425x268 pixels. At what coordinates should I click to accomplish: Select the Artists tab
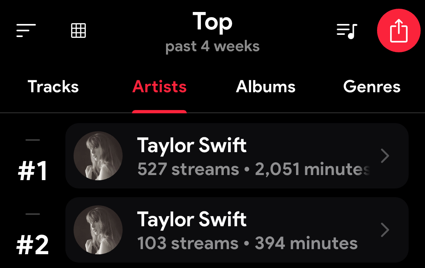click(x=159, y=87)
